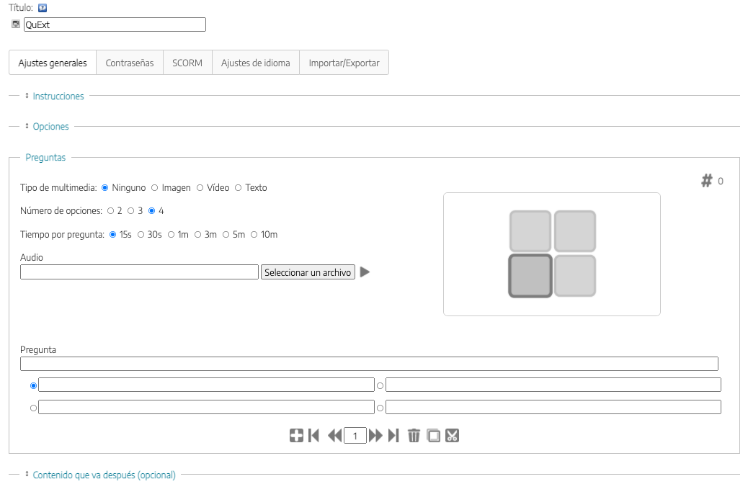Click the help icon next to Título
This screenshot has height=497, width=748.
[43, 8]
